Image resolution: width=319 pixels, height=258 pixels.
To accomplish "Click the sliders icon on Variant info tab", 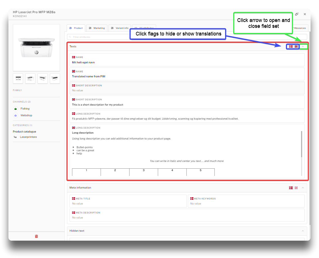I will (112, 28).
